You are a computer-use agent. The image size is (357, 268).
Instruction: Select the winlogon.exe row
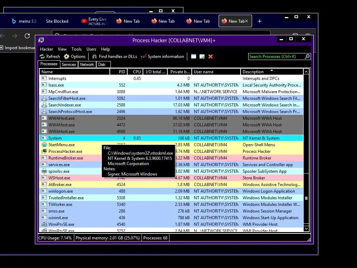tap(172, 191)
